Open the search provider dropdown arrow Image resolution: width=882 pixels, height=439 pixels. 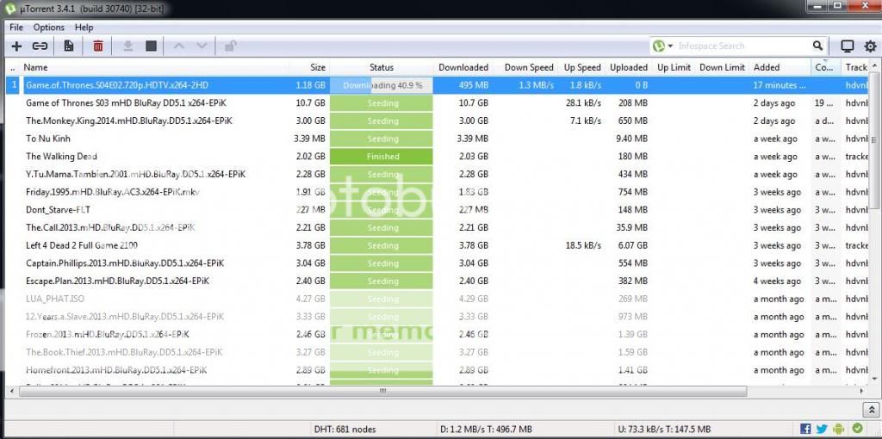670,46
